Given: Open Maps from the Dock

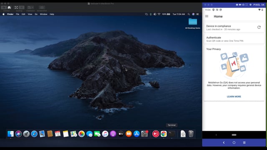Looking at the screenshot, I should tap(73, 134).
